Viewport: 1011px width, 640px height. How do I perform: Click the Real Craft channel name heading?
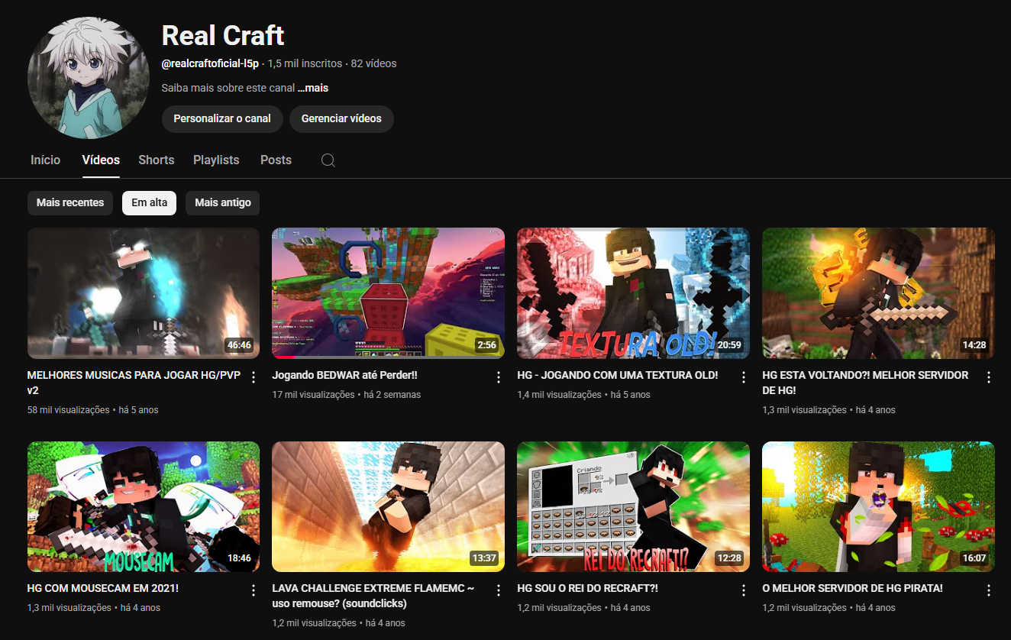coord(223,35)
